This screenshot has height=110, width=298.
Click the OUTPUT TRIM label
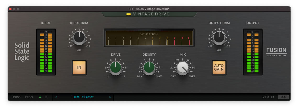click(219, 23)
